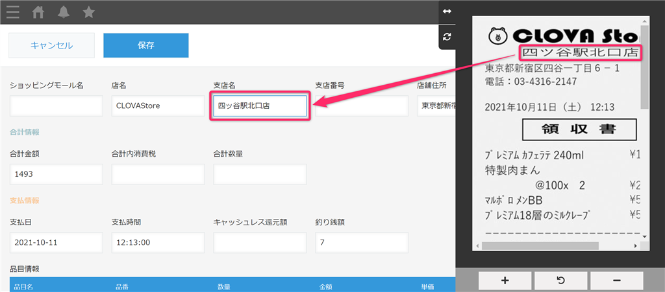The width and height of the screenshot is (665, 292).
Task: Focus the キャッシュレス還元額 input field
Action: pyautogui.click(x=260, y=243)
